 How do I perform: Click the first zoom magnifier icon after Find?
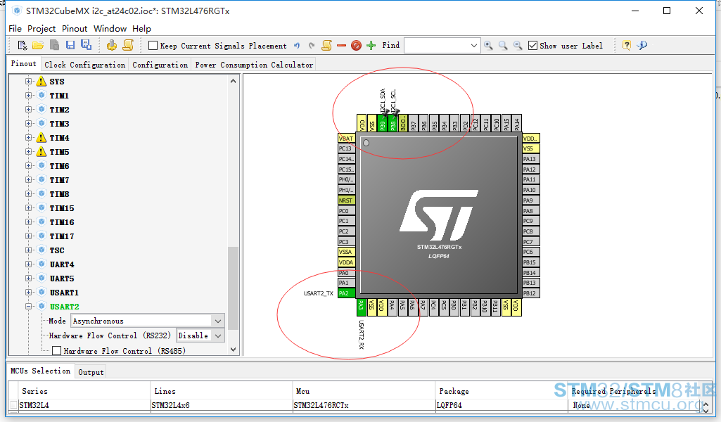click(x=488, y=46)
